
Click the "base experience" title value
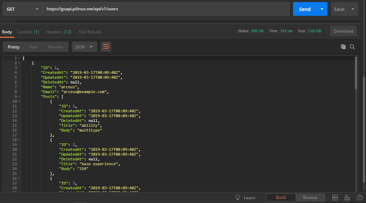pyautogui.click(x=98, y=164)
